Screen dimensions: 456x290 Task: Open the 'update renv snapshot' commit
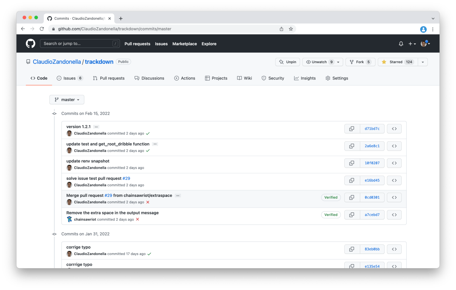[x=88, y=161]
